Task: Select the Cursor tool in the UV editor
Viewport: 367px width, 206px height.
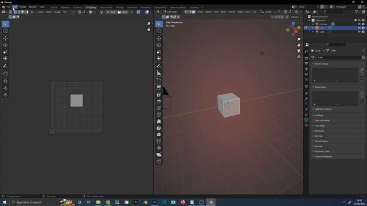Action: [x=5, y=30]
